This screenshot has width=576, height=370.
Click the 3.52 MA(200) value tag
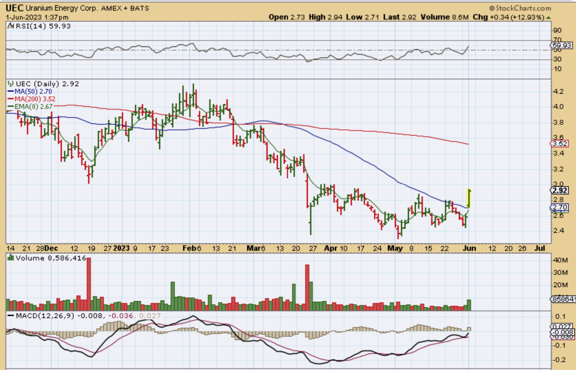(560, 144)
